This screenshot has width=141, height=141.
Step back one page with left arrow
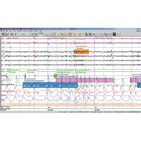click(15, 34)
